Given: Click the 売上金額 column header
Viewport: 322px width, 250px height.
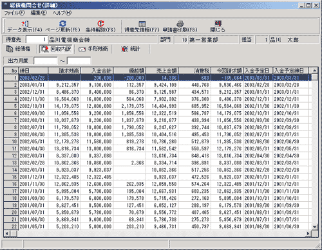Looking at the screenshot, I should click(x=162, y=71).
